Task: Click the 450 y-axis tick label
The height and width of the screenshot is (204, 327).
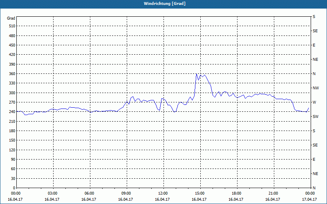Action: click(12, 45)
